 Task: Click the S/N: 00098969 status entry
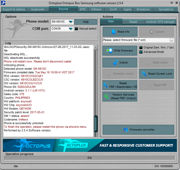(x=163, y=166)
